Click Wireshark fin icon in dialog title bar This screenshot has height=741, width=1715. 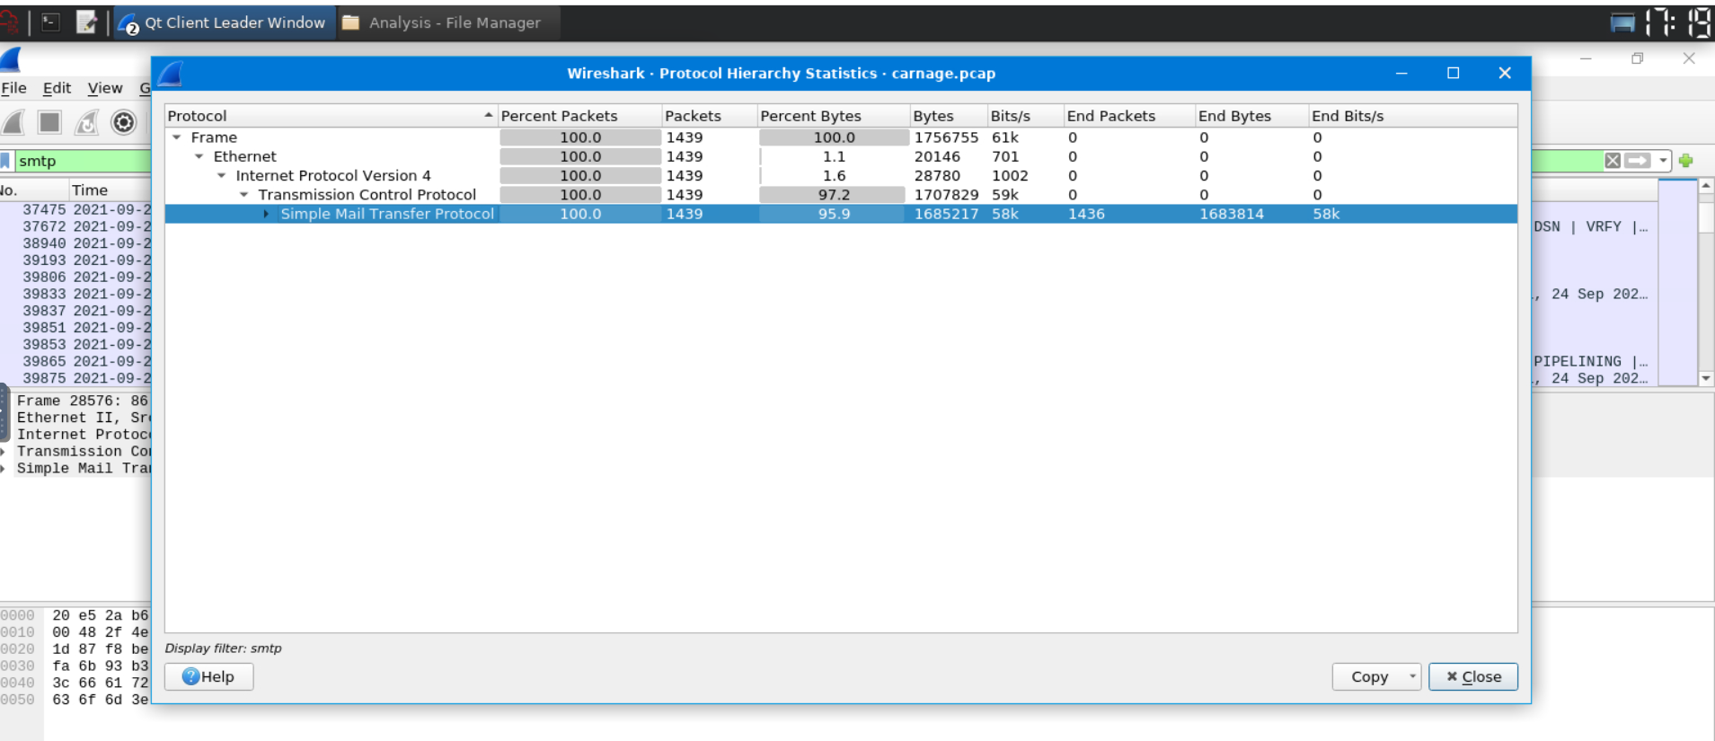pyautogui.click(x=170, y=74)
